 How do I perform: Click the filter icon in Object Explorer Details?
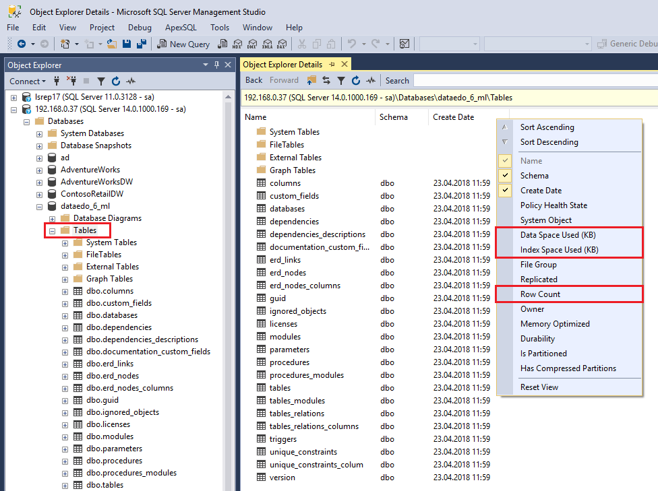[x=340, y=79]
